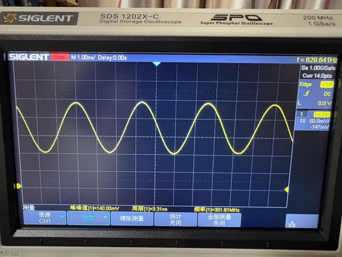Toggle the red Stop acquisition indicator
The width and height of the screenshot is (342, 257).
pos(59,57)
